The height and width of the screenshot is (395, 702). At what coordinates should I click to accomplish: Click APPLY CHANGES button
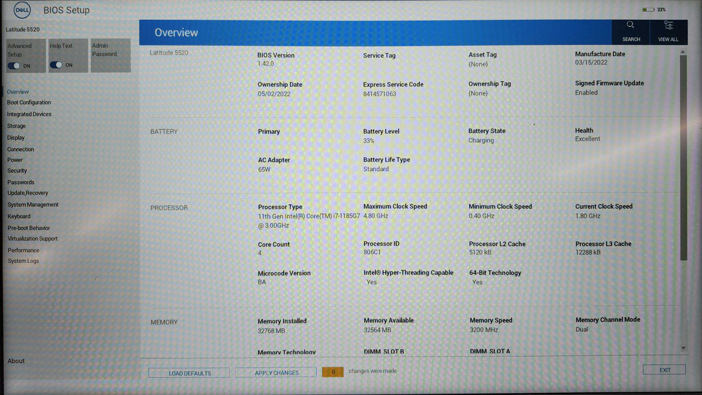click(276, 373)
